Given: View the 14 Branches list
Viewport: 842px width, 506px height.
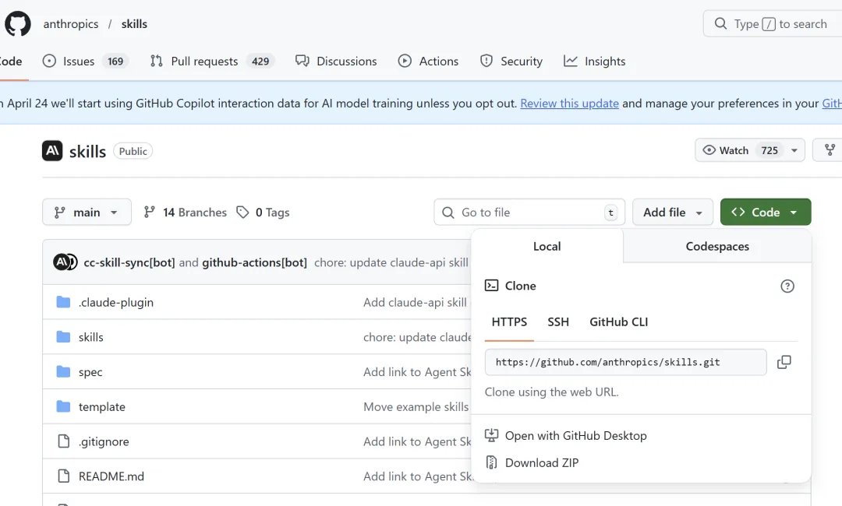Looking at the screenshot, I should (186, 213).
